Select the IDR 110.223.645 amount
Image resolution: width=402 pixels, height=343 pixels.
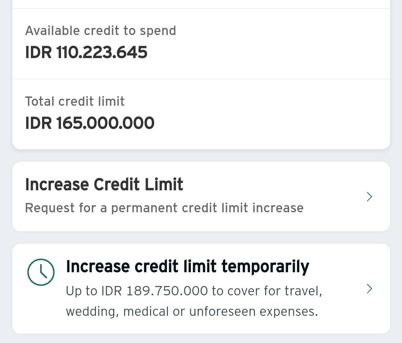click(x=86, y=52)
